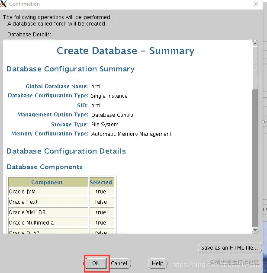Click the Database Control management option value
This screenshot has width=267, height=273.
[113, 115]
